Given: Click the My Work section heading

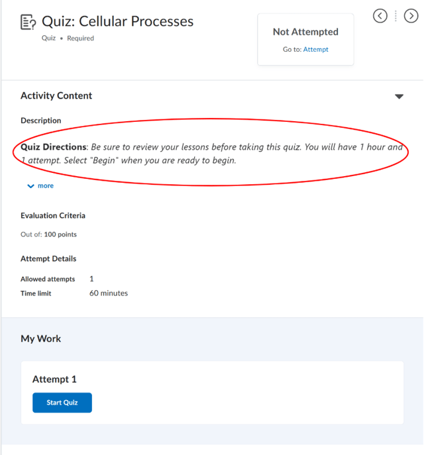Looking at the screenshot, I should (x=40, y=338).
